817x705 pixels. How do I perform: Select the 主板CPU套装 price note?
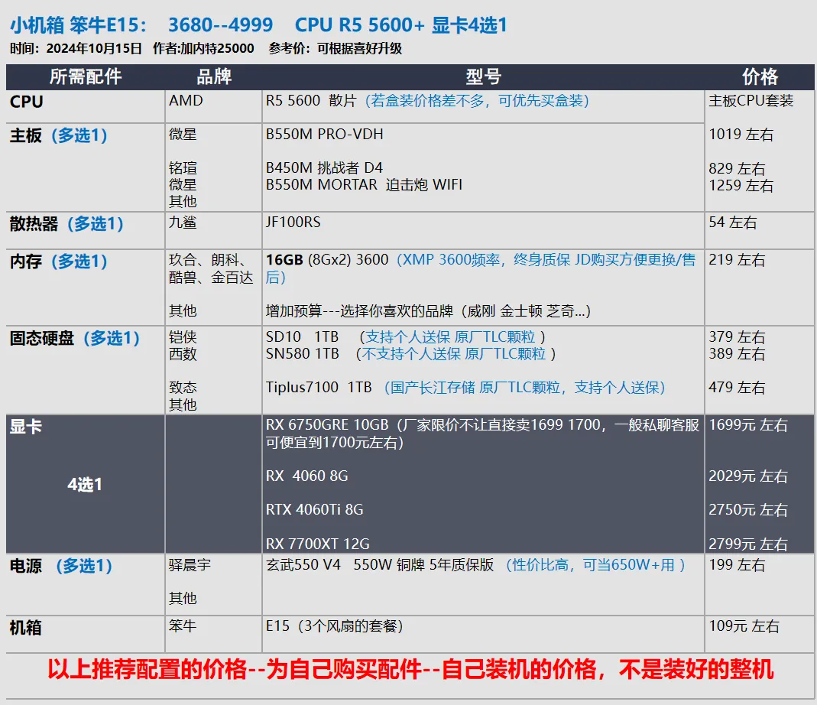(x=751, y=100)
